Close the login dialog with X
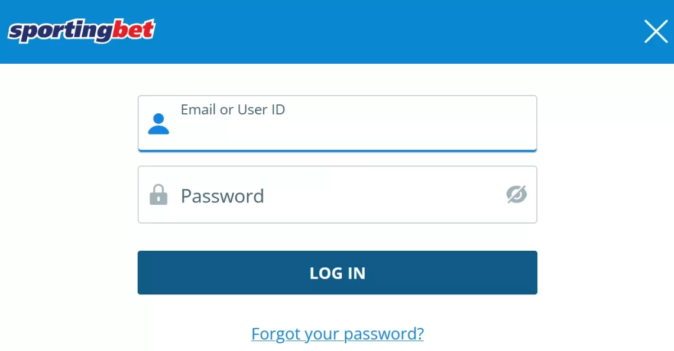 (656, 32)
